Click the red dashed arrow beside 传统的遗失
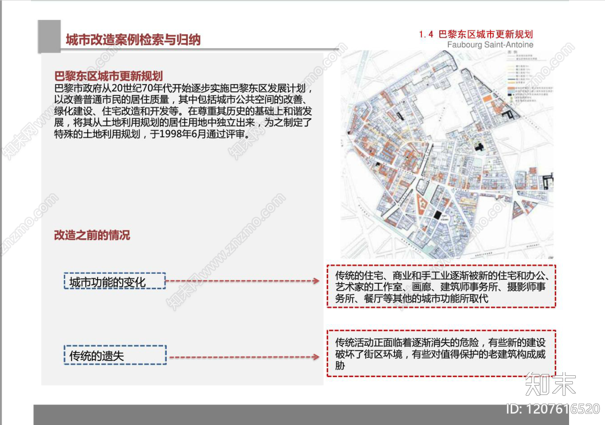Image resolution: width=605 pixels, height=425 pixels. click(x=244, y=357)
